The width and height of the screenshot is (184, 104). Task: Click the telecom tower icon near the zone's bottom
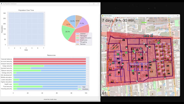(x=140, y=79)
